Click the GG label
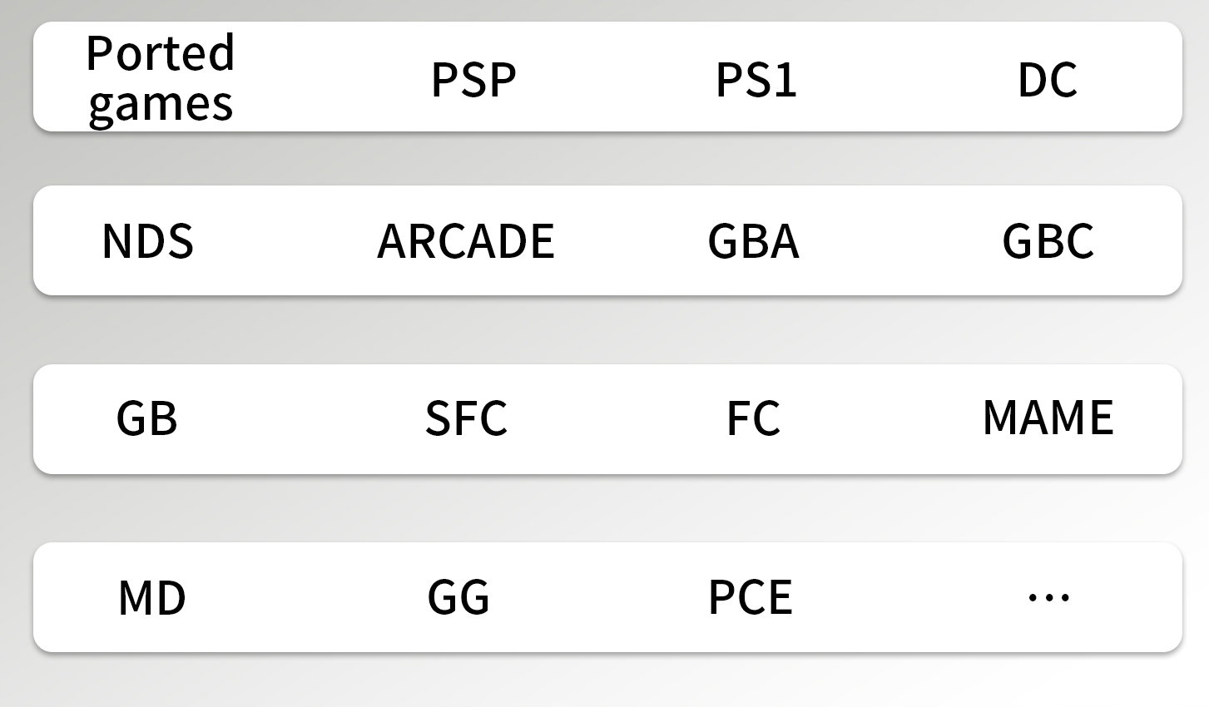Screen dimensions: 1209x707 [x=458, y=598]
